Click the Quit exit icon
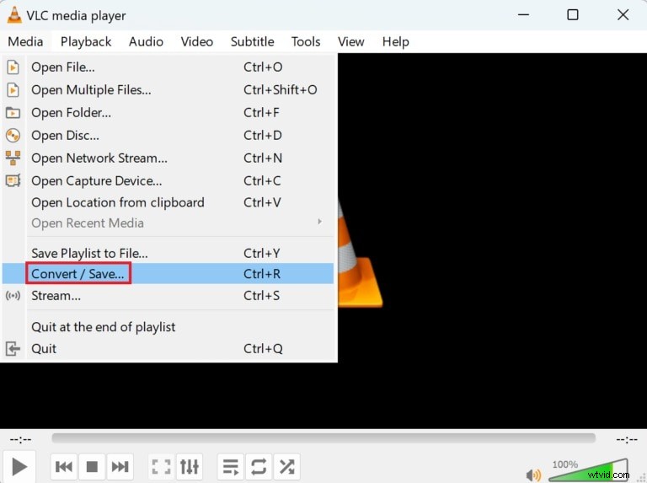The width and height of the screenshot is (647, 483). (x=13, y=349)
